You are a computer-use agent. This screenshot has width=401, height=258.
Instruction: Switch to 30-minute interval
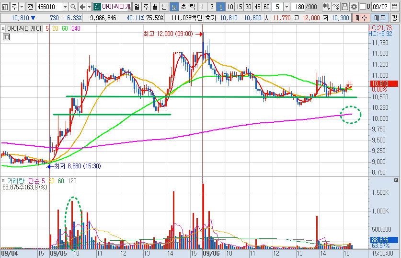click(248, 7)
